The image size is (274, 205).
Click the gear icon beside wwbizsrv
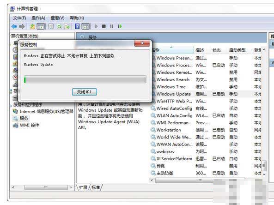pyautogui.click(x=153, y=151)
